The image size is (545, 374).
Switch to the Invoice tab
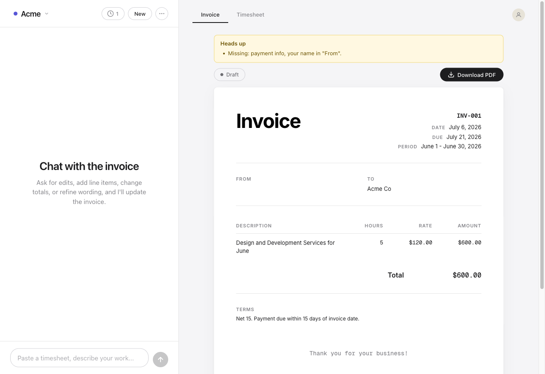click(x=210, y=14)
